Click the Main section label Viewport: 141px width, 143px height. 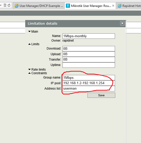point(35,32)
